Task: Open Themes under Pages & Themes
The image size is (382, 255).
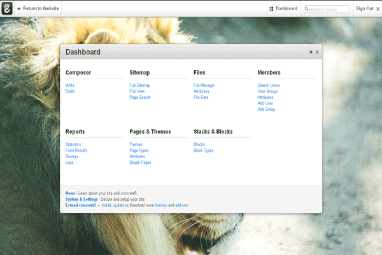Action: pyautogui.click(x=136, y=145)
